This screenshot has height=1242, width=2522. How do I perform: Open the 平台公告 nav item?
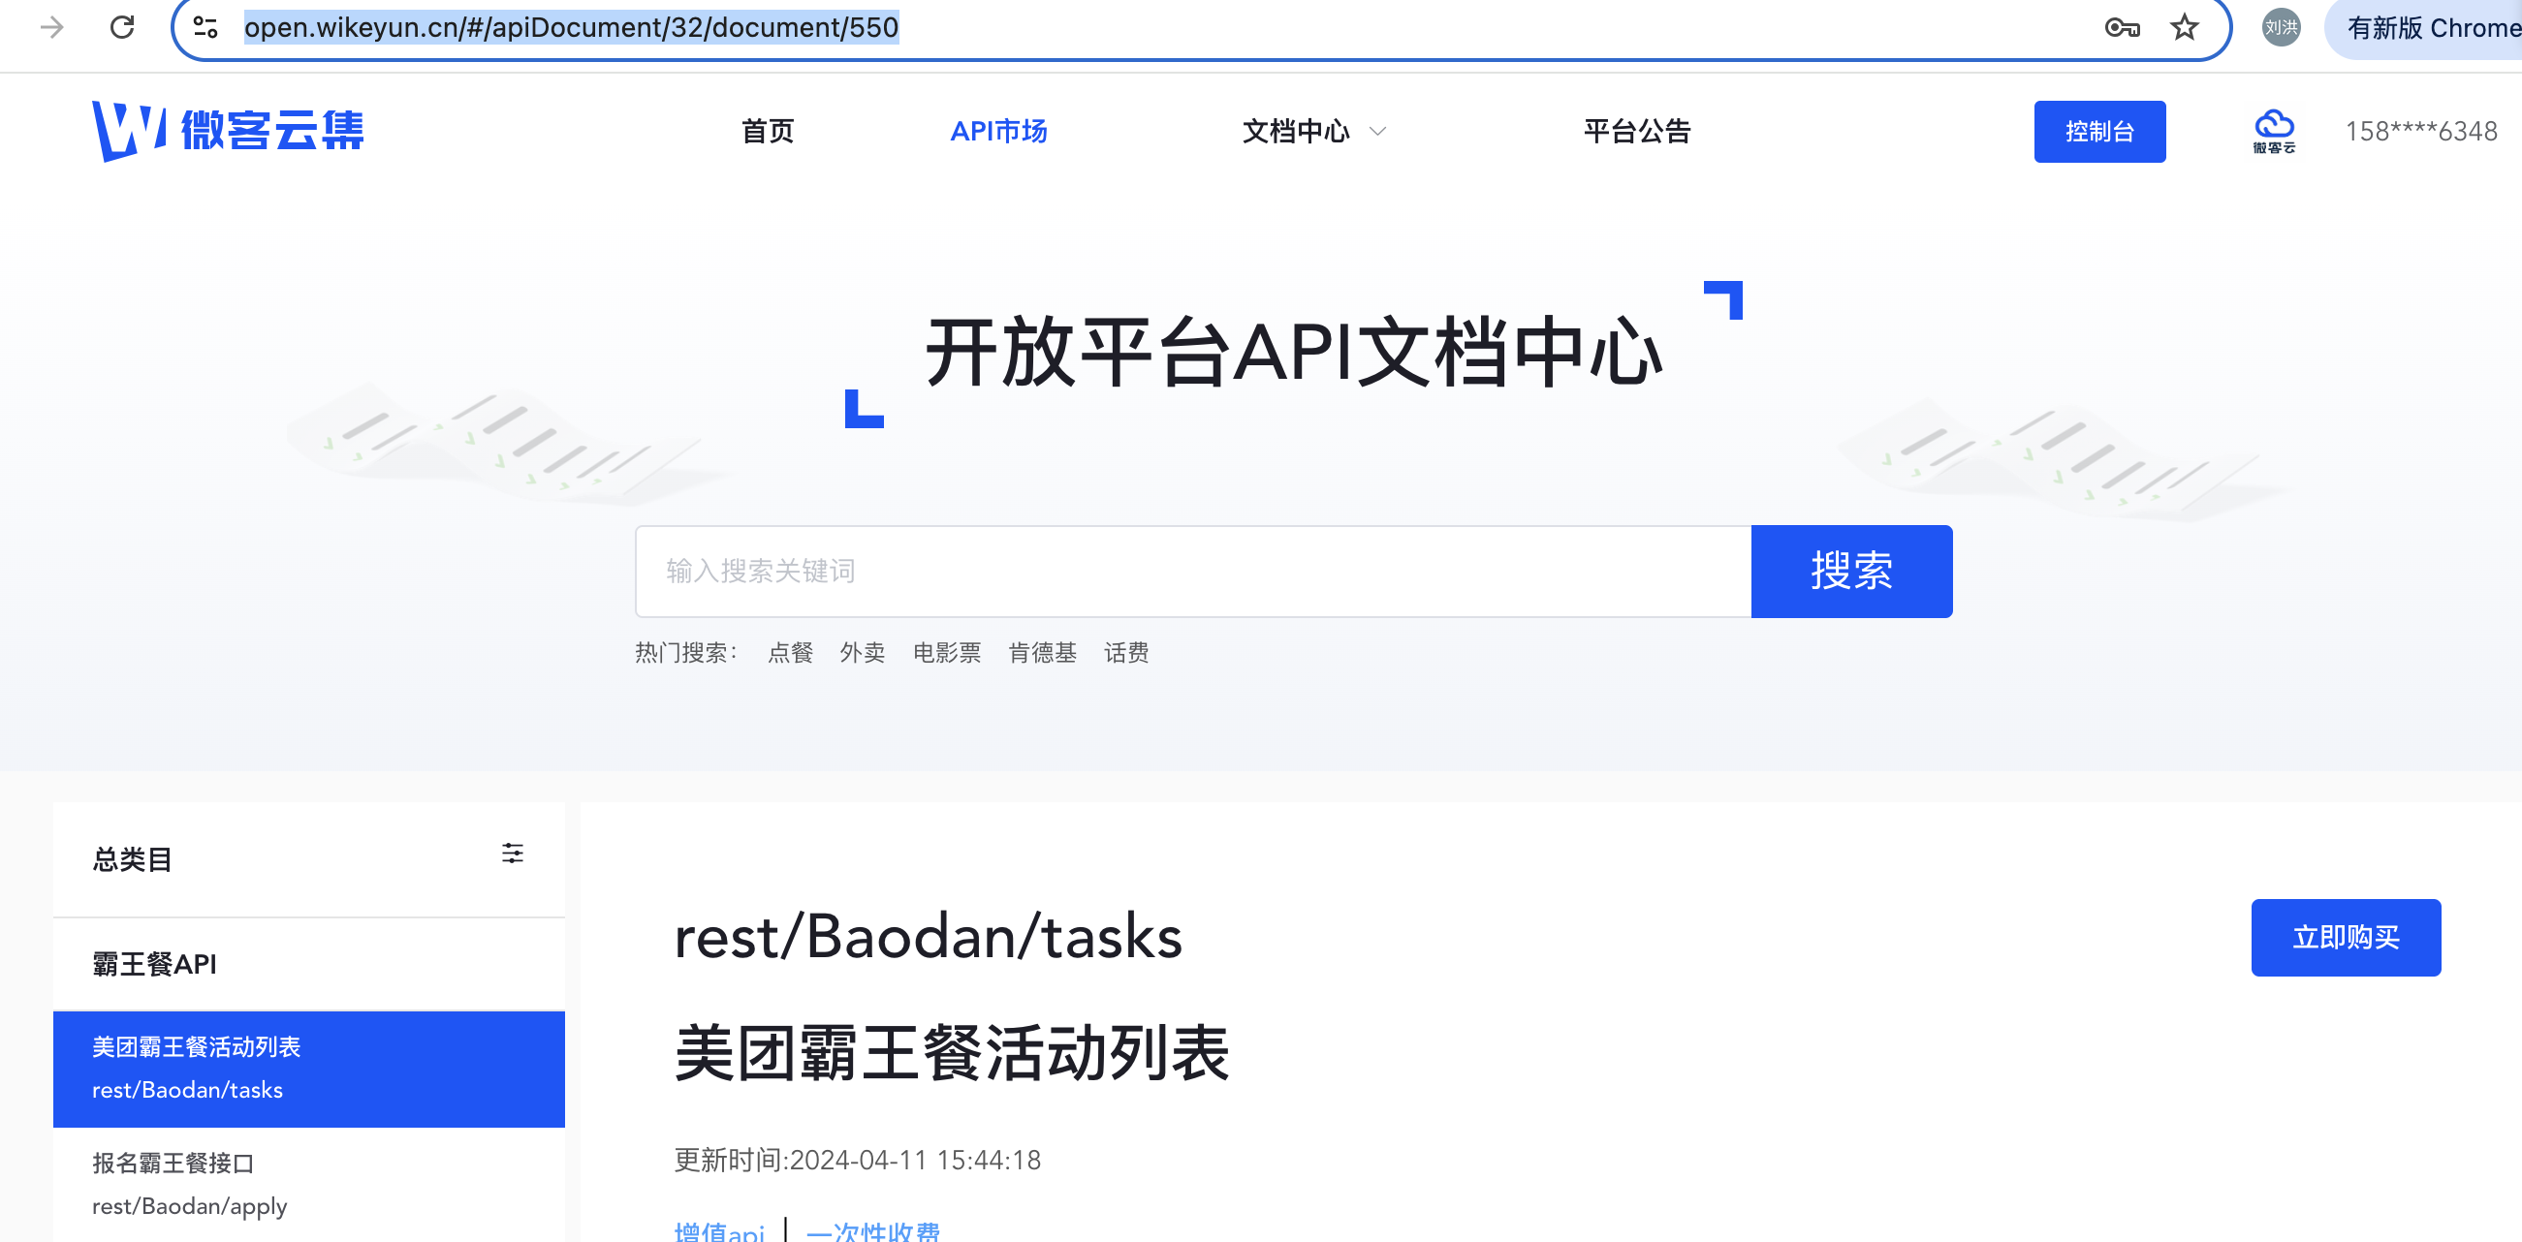(1637, 131)
